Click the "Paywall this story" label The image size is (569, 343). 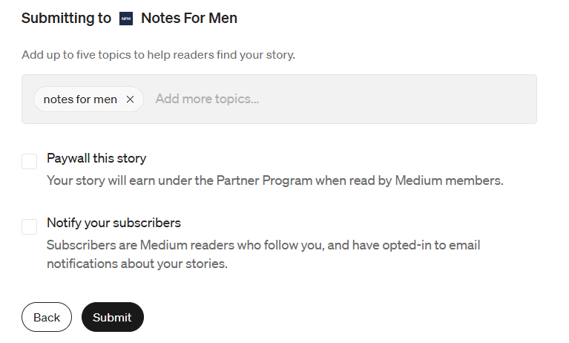point(96,158)
